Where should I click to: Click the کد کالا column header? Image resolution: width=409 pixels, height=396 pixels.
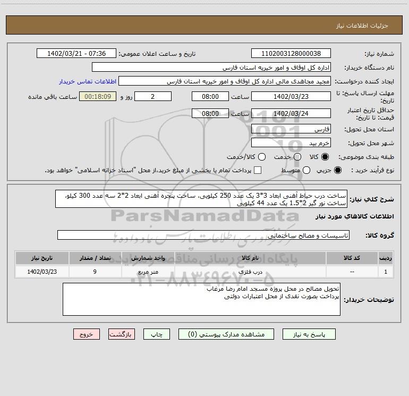(x=352, y=258)
